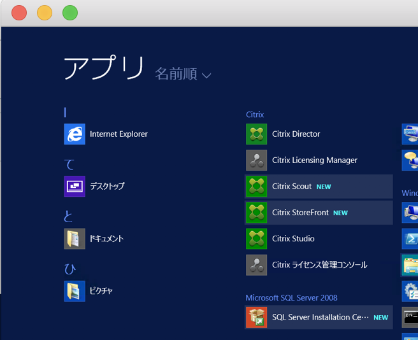Click the て group header

(69, 164)
